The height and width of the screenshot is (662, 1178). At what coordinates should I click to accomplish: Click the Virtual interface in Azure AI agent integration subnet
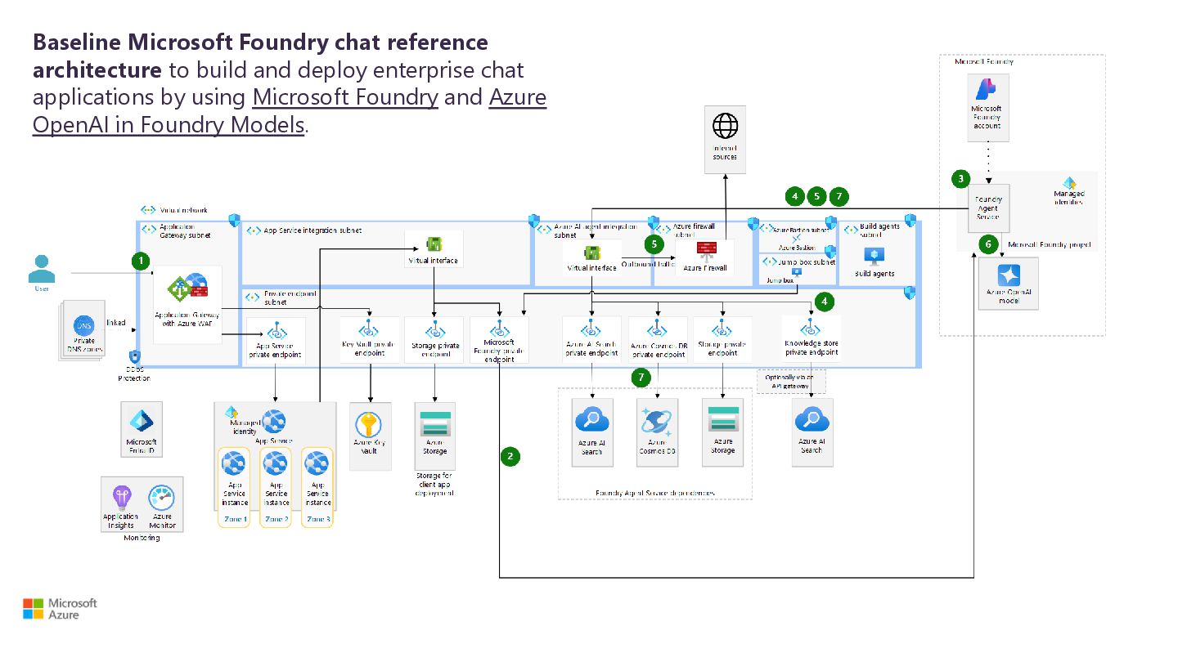[x=591, y=253]
